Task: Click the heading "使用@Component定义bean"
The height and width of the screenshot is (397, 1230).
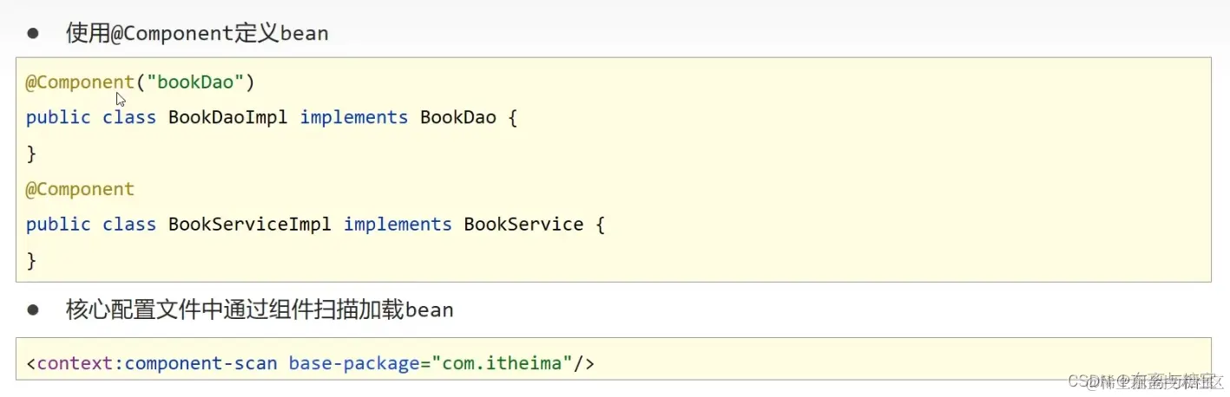Action: (x=197, y=34)
